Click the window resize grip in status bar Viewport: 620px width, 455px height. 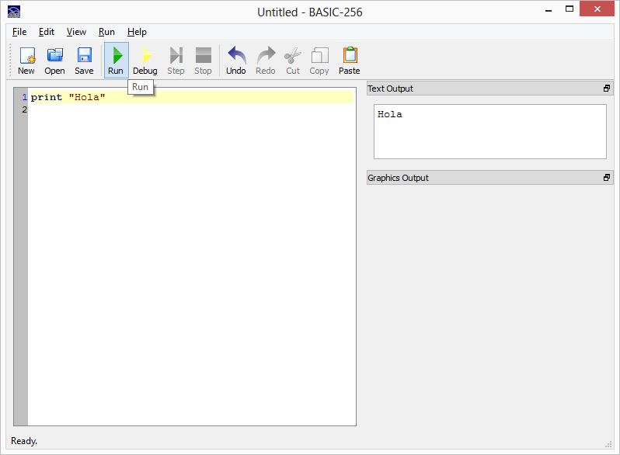[609, 444]
